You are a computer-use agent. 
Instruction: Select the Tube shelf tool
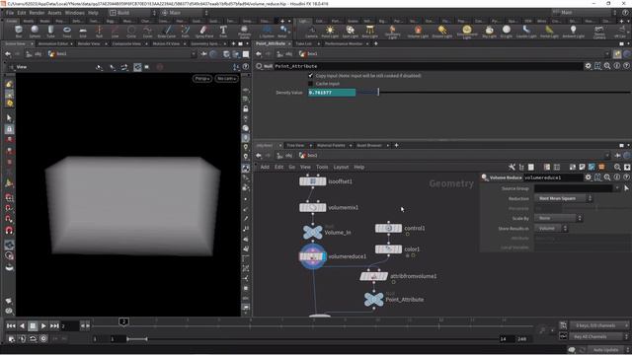tap(50, 31)
